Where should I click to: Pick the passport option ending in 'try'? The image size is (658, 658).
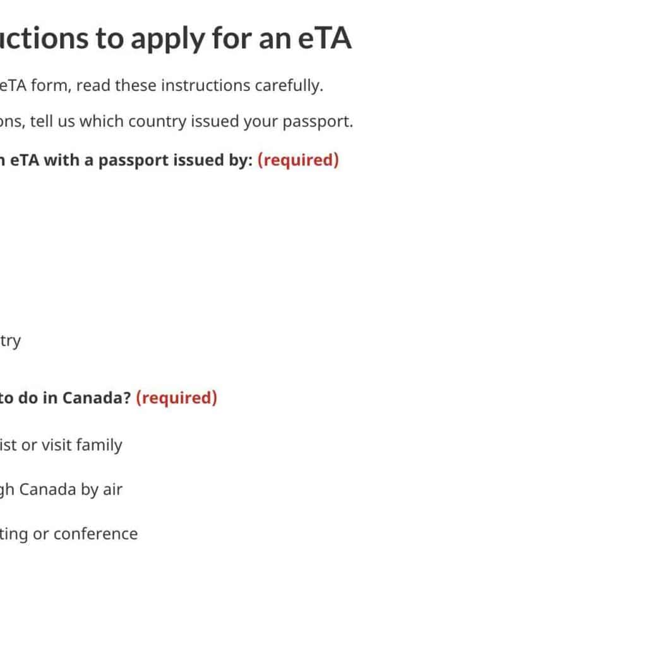tap(10, 341)
